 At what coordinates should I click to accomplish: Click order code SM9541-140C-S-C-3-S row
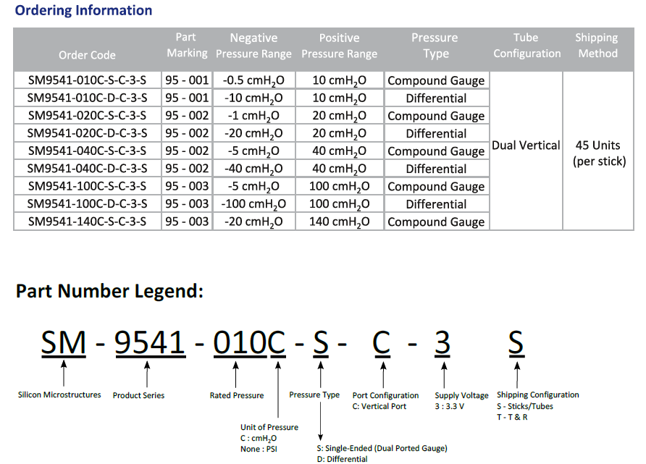(x=87, y=222)
